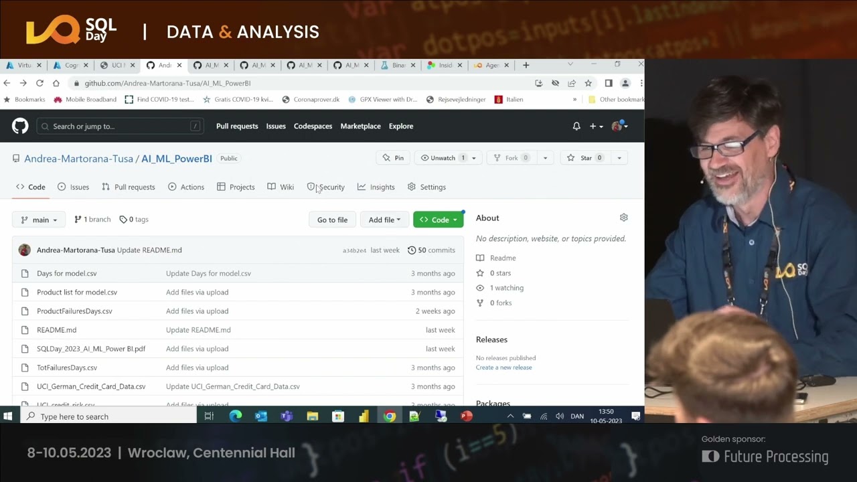Image resolution: width=857 pixels, height=482 pixels.
Task: Open a new browser tab
Action: tap(526, 65)
